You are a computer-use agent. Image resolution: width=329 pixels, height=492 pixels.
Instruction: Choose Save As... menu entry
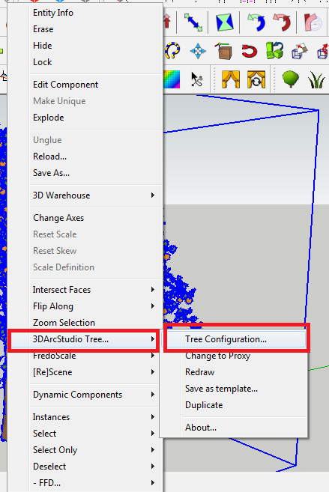[x=95, y=172]
